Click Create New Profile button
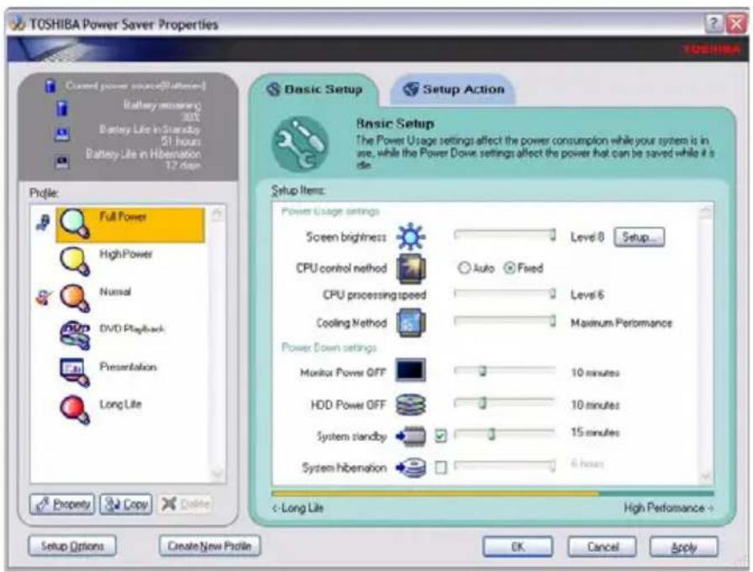The image size is (753, 572). tap(209, 546)
